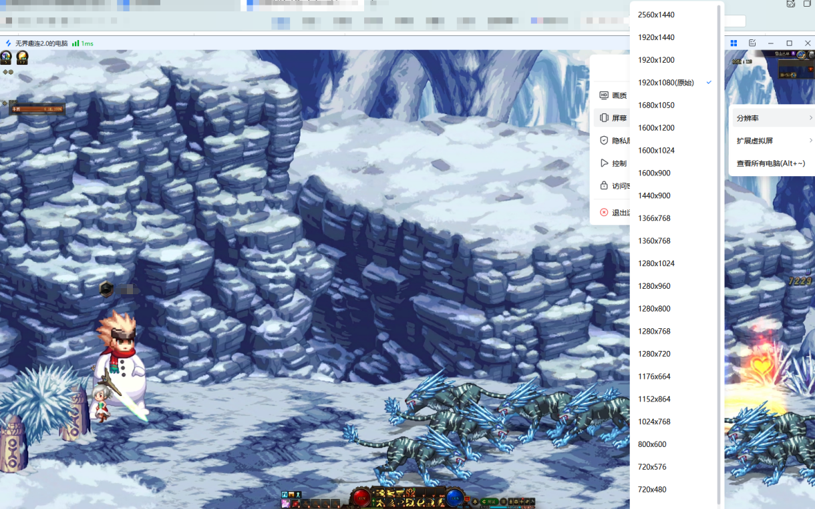Pick the 800x600 resolution entry
The image size is (815, 509).
point(652,444)
